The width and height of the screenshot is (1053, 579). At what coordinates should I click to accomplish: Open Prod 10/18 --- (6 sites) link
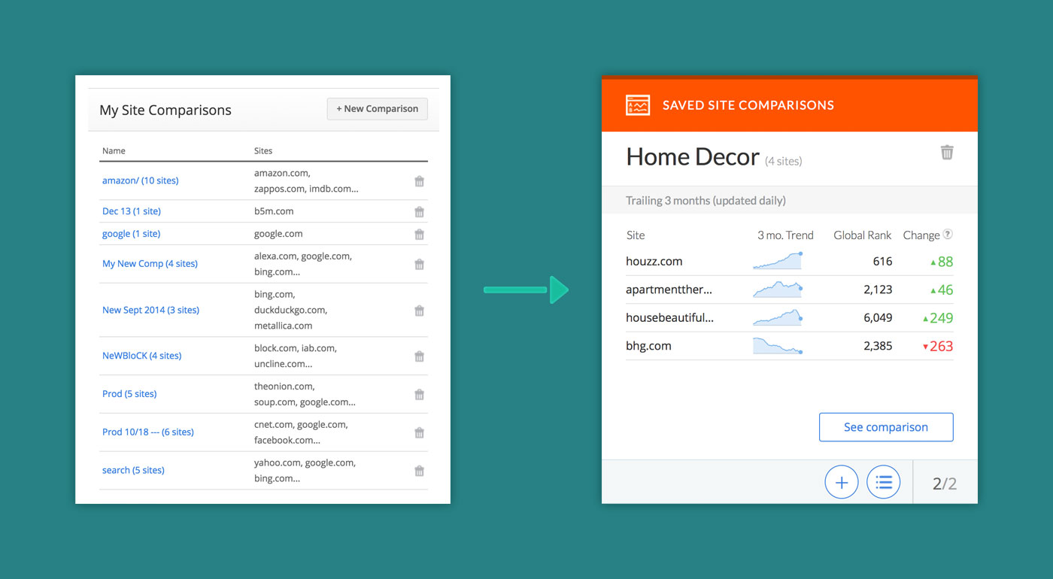coord(148,432)
